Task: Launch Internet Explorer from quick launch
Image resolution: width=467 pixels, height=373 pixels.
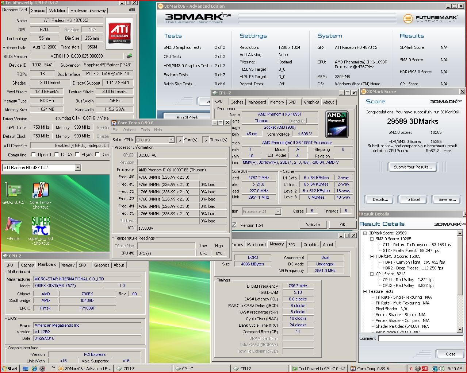Action: [34, 369]
